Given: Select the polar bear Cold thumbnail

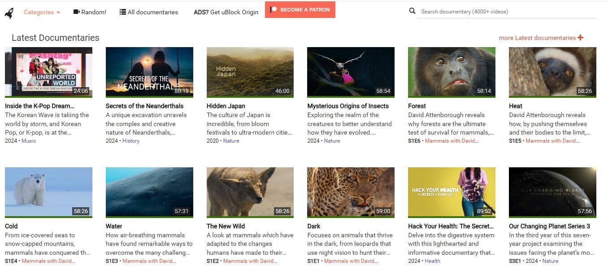Looking at the screenshot, I should click(48, 192).
